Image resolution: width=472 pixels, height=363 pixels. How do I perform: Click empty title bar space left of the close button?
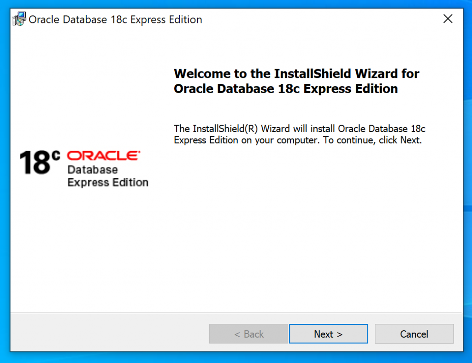click(323, 19)
